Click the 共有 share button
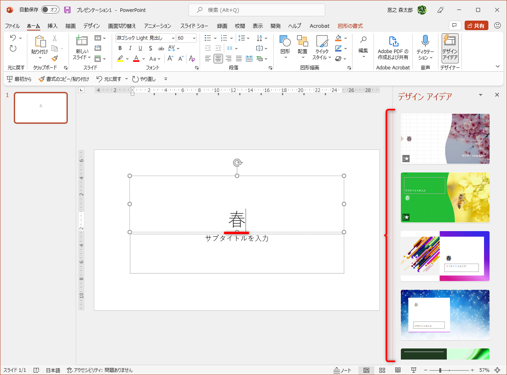This screenshot has width=507, height=375. click(x=477, y=26)
